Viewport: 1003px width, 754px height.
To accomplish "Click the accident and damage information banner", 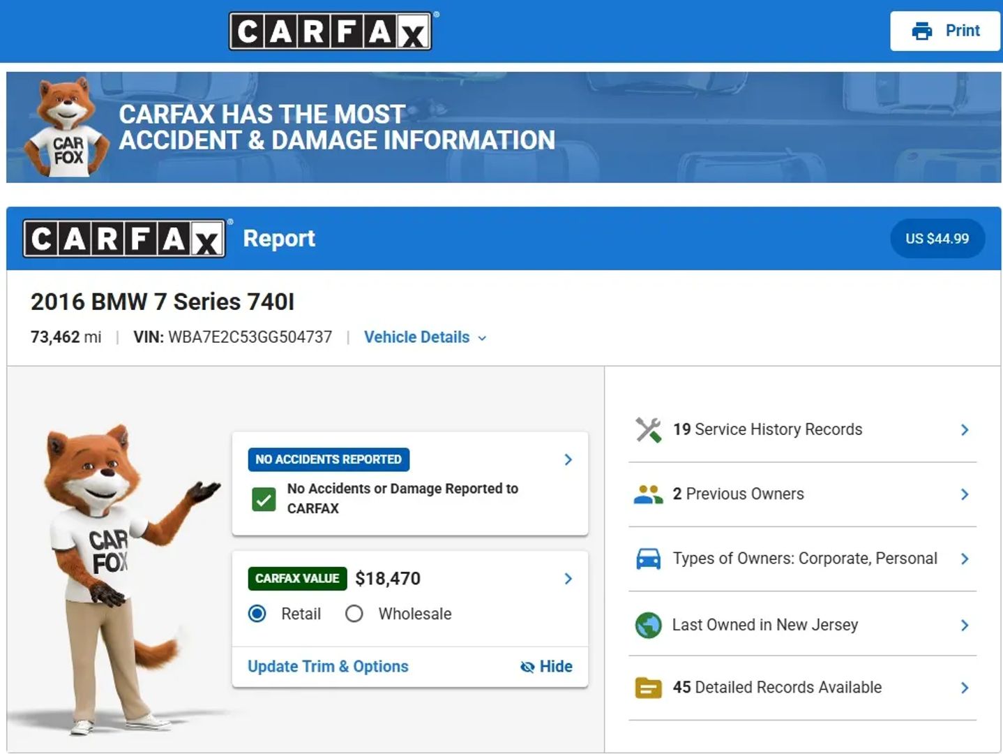I will tap(504, 127).
